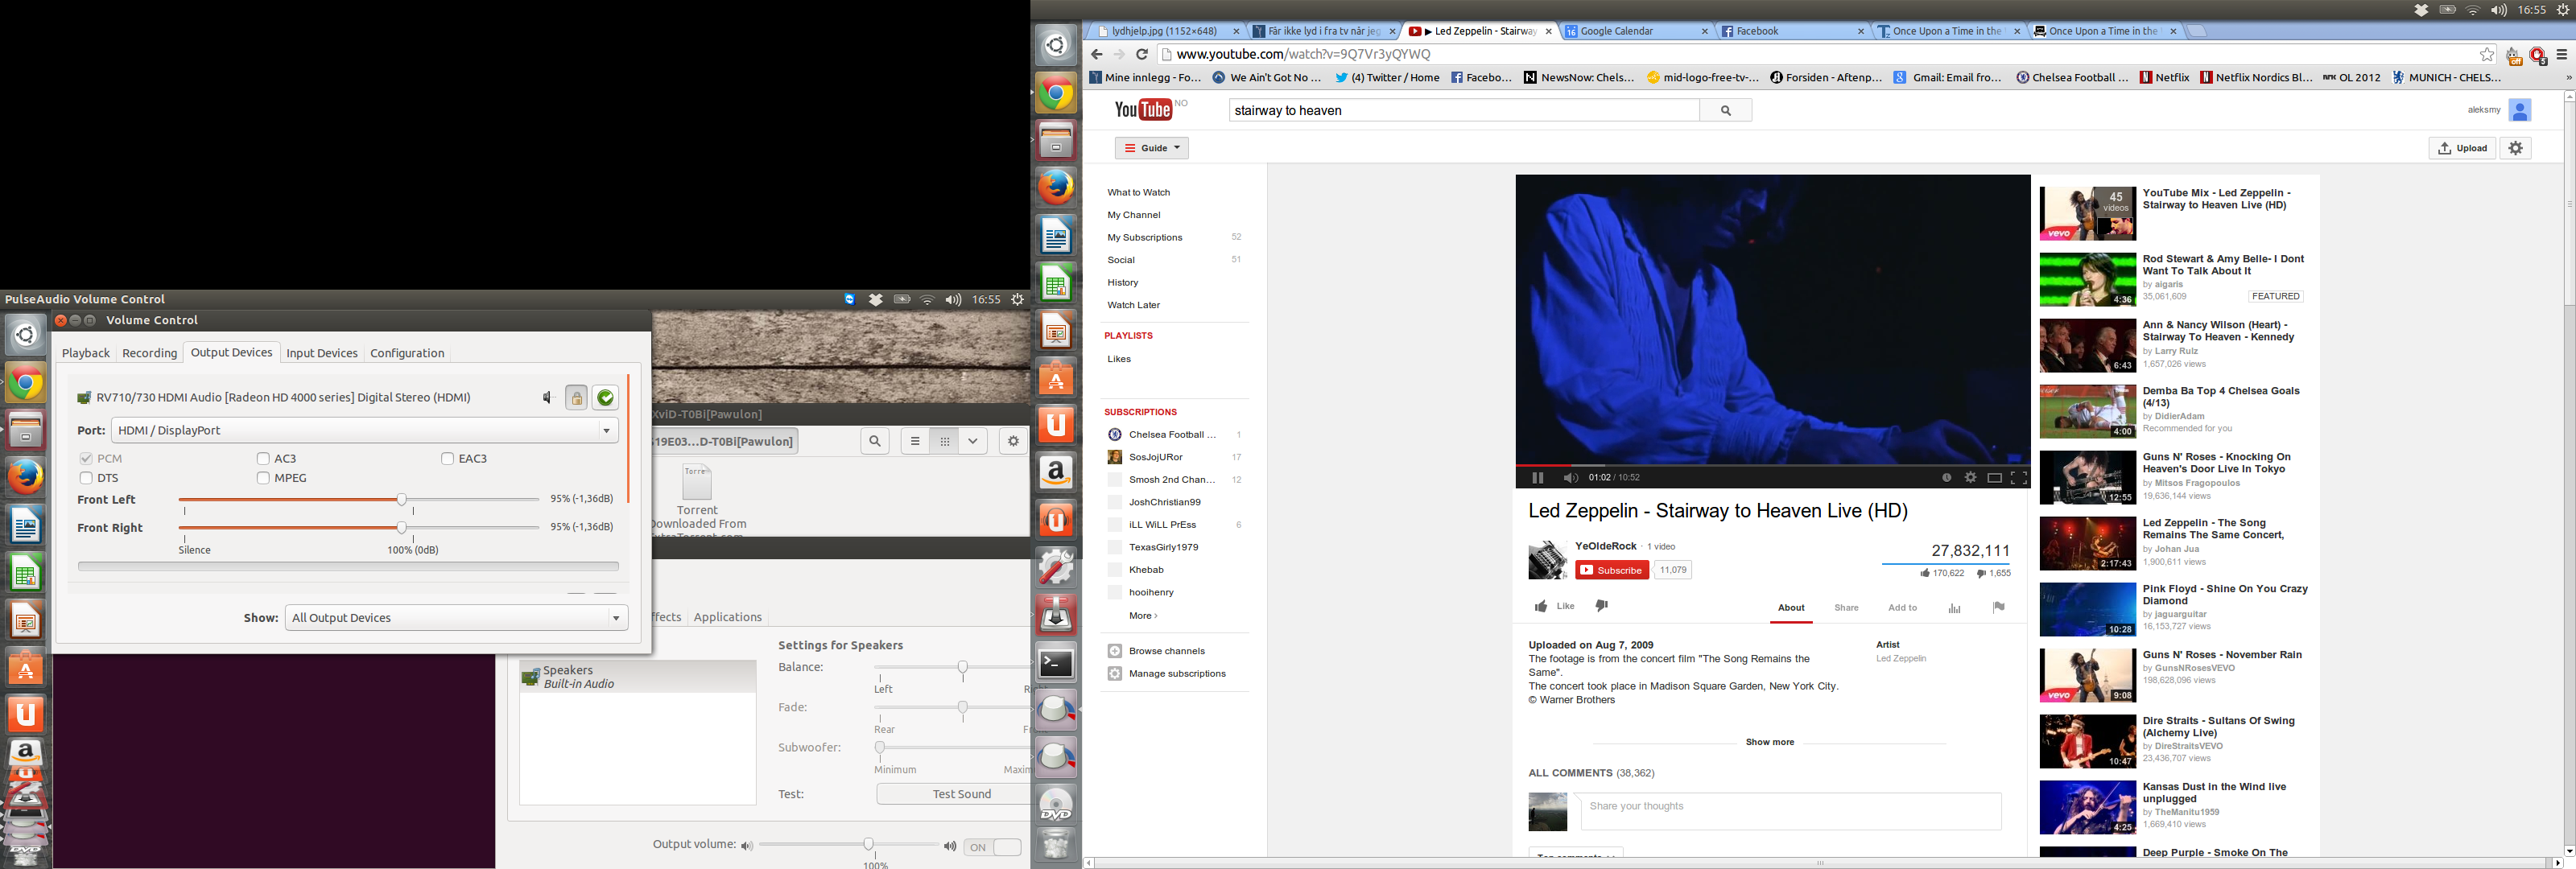Image resolution: width=2576 pixels, height=869 pixels.
Task: Expand the YouTube Guide dropdown
Action: (1152, 148)
